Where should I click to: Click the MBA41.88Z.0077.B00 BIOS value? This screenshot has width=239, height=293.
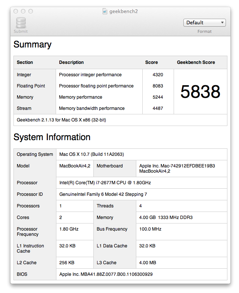coord(106,274)
